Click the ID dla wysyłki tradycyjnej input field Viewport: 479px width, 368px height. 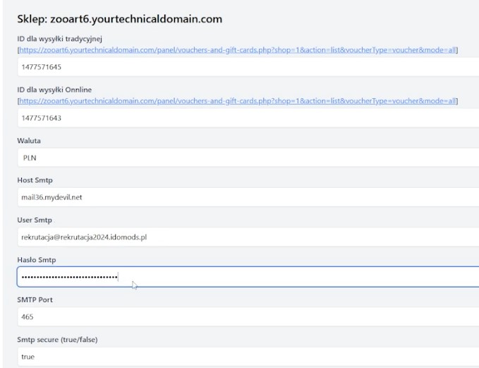[x=247, y=67]
